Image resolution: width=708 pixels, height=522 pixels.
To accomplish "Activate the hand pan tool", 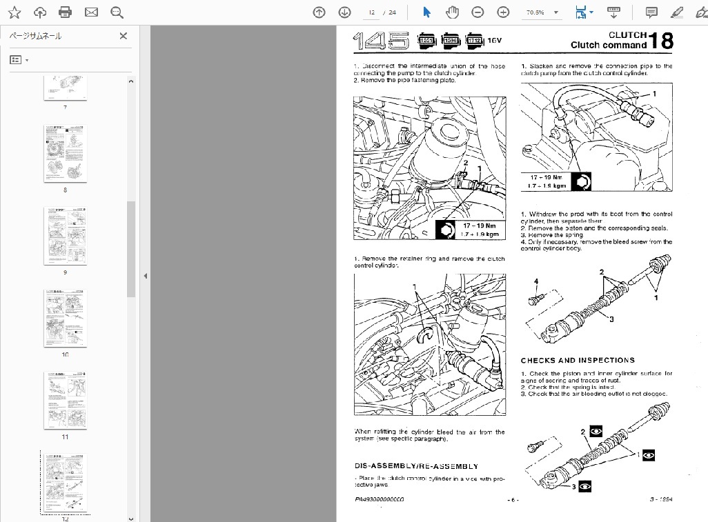I will (452, 12).
